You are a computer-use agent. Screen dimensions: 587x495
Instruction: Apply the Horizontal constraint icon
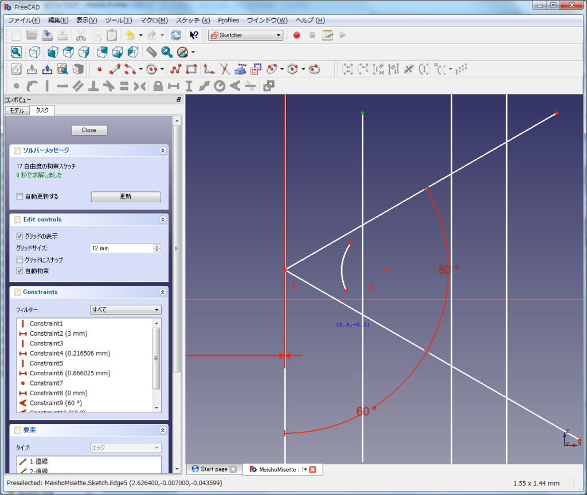click(x=62, y=87)
